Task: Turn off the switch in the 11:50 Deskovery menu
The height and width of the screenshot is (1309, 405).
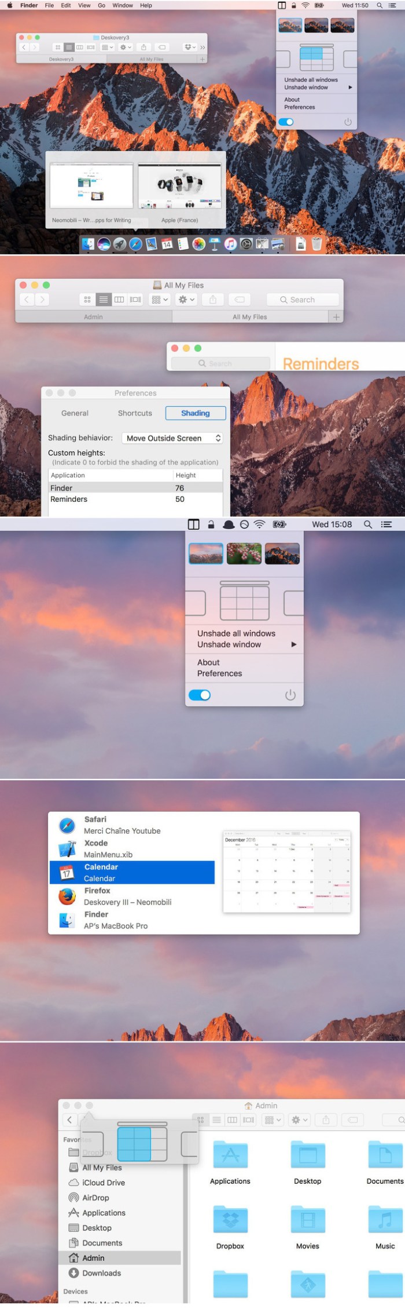Action: point(286,122)
